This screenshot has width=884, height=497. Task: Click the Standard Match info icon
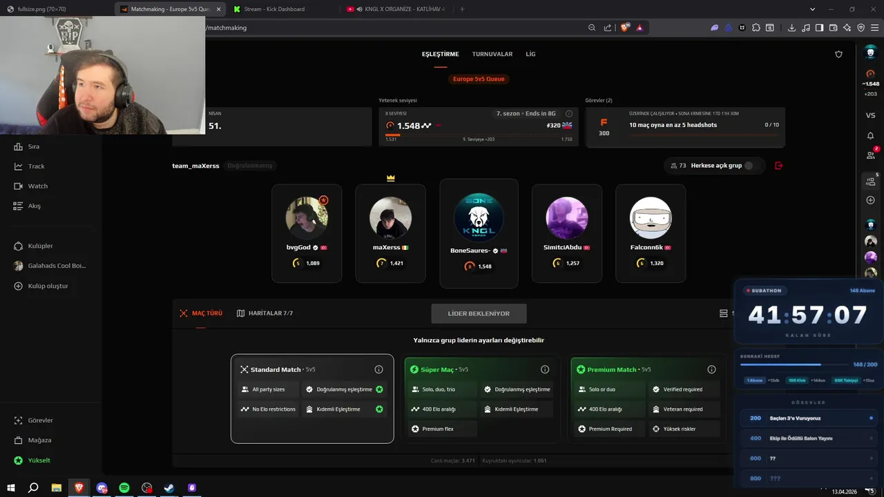pyautogui.click(x=378, y=369)
